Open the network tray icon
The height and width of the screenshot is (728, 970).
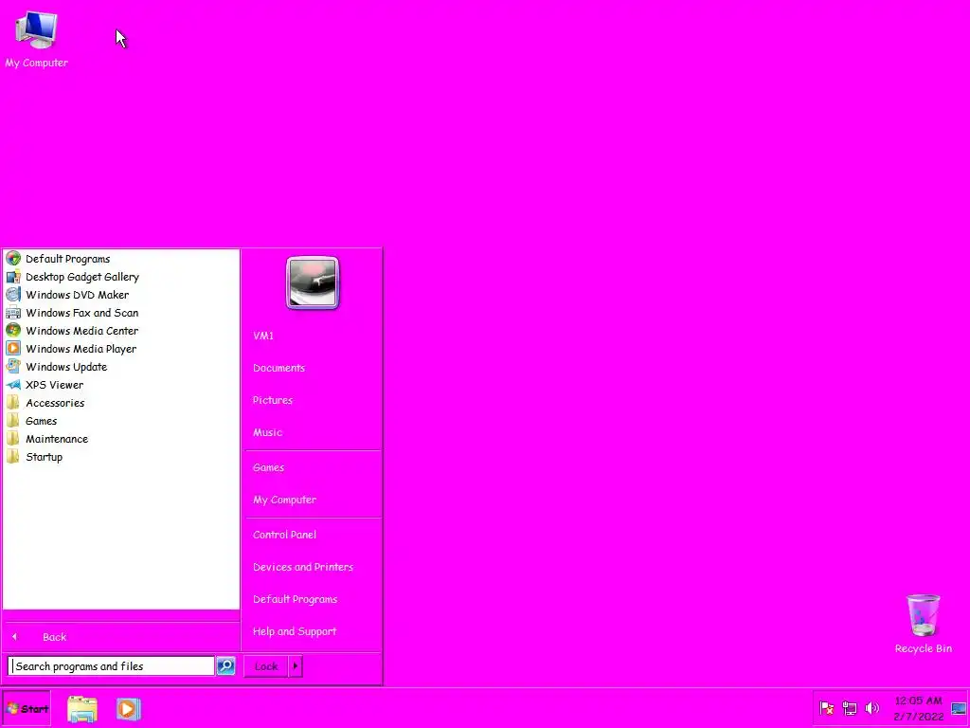coord(850,708)
